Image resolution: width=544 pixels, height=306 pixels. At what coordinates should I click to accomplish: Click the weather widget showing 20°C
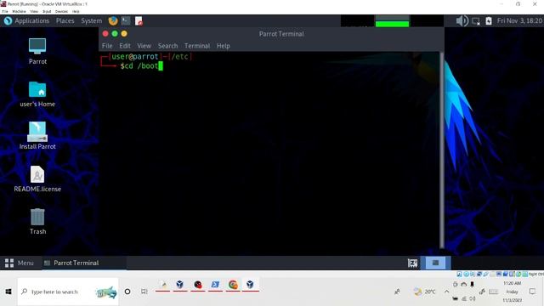click(x=425, y=292)
